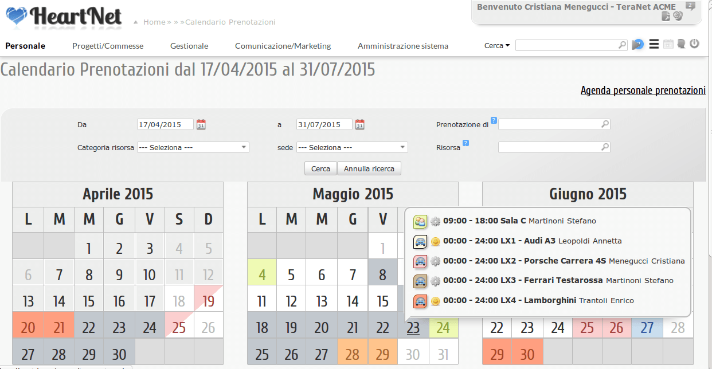Viewport: 712px width, 369px height.
Task: Click the help icon next to Risorsa
Action: point(465,143)
